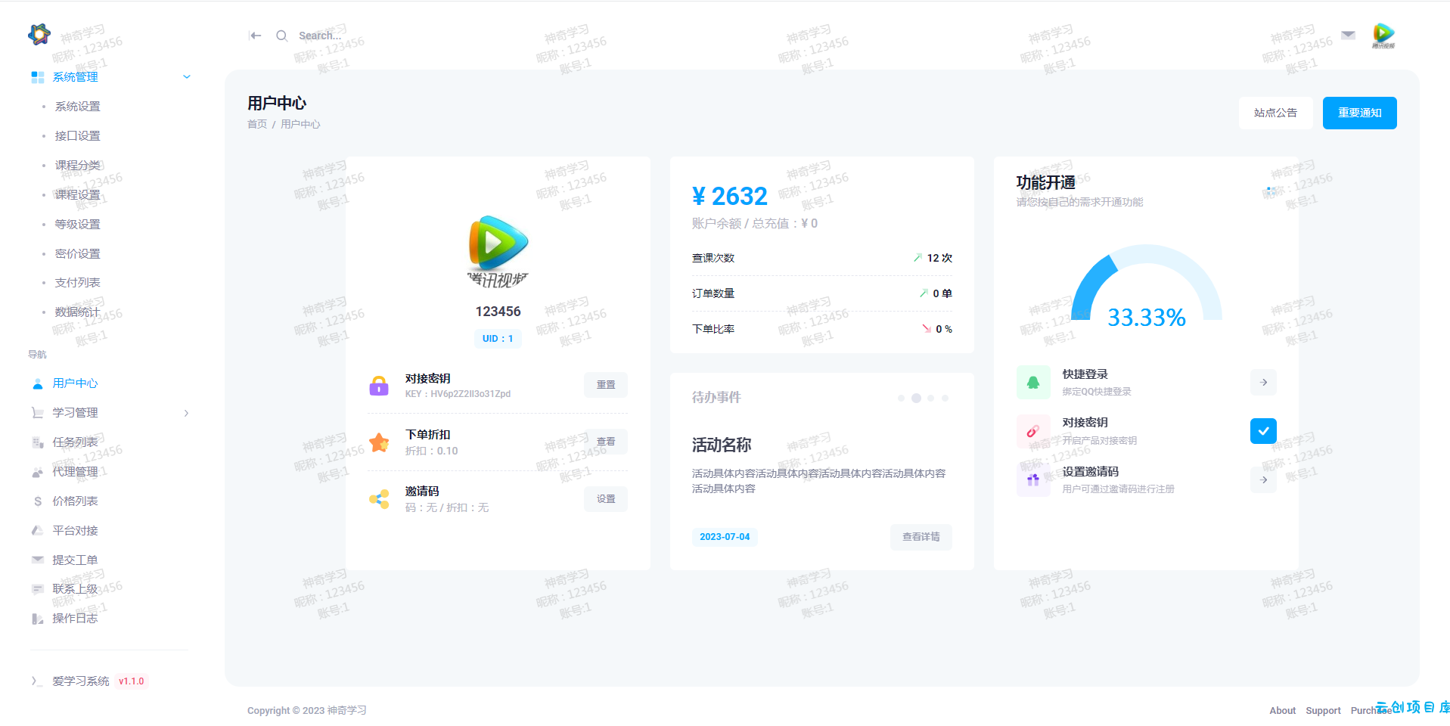Open 接口设置 in the sidebar
The image size is (1450, 726).
77,136
